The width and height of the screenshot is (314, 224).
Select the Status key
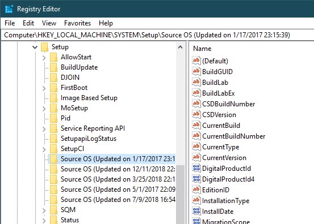70,220
